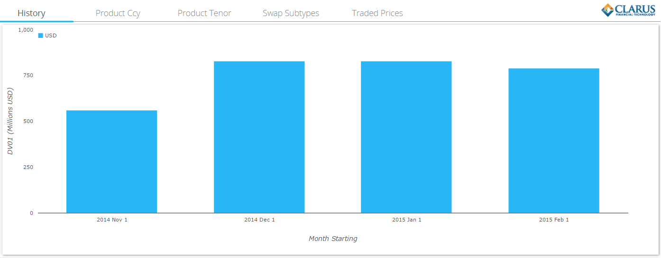The height and width of the screenshot is (258, 661).
Task: Select the 2015 Feb 1 bar
Action: pyautogui.click(x=554, y=141)
